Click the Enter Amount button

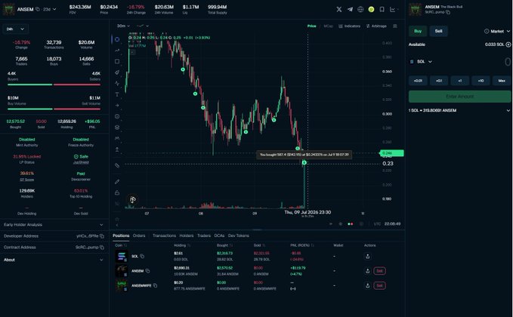click(459, 97)
